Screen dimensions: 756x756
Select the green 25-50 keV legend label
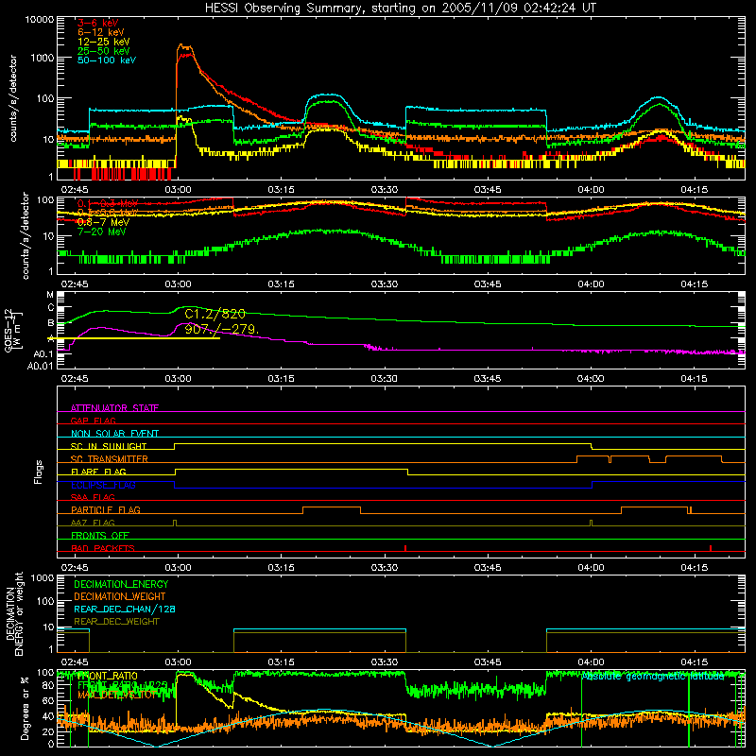[104, 51]
